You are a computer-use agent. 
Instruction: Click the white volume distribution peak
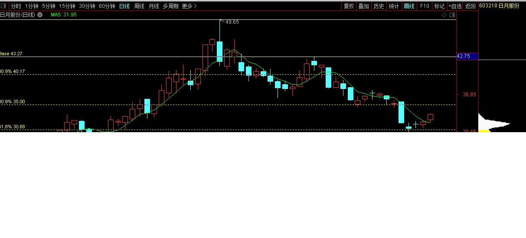[x=494, y=124]
